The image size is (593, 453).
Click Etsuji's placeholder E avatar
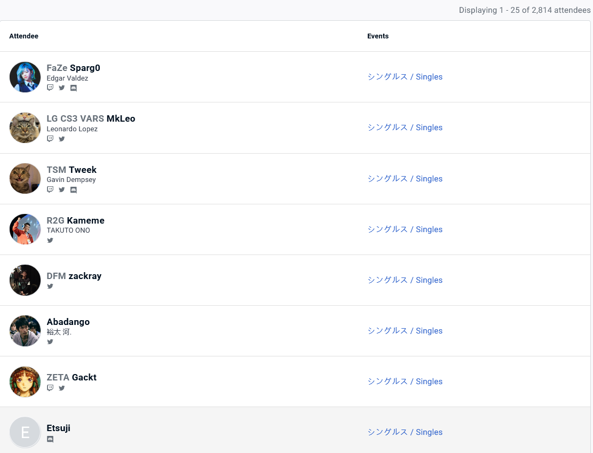point(25,432)
